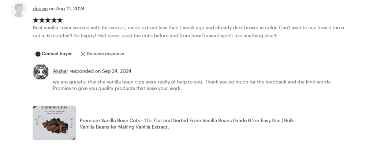
Task: Click the Aug 21, 2024 review date
Action: click(70, 8)
